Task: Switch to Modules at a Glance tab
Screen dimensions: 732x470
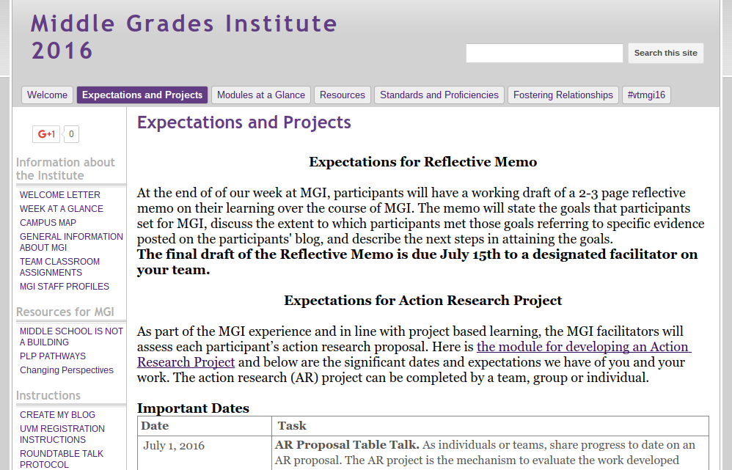Action: click(x=261, y=95)
